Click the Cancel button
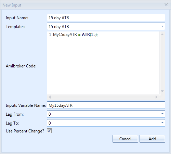Viewport: 171px width, 154px height. tap(125, 139)
